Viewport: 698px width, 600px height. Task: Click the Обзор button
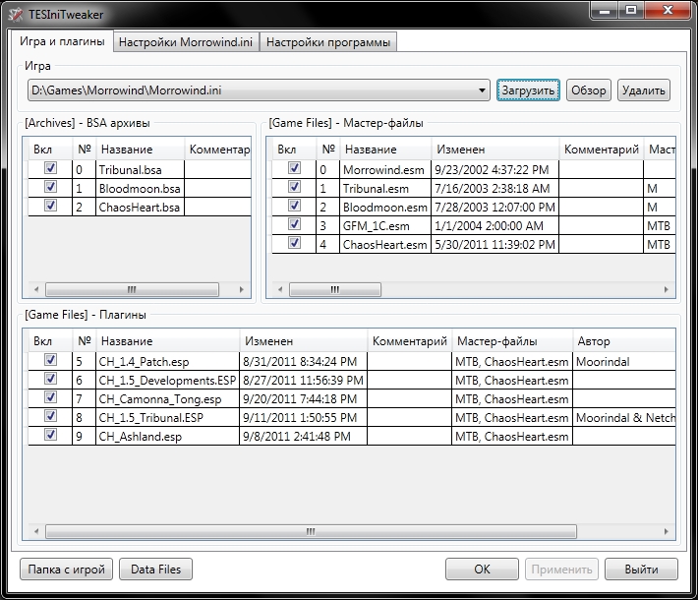(x=589, y=90)
